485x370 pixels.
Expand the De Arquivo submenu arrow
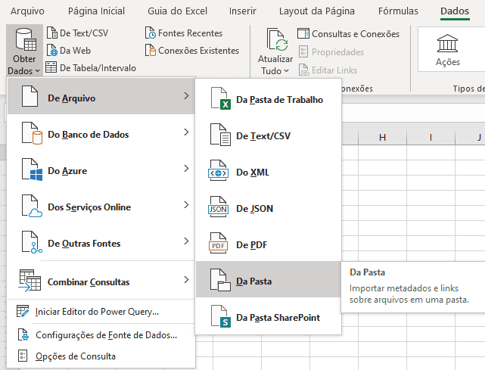(186, 96)
